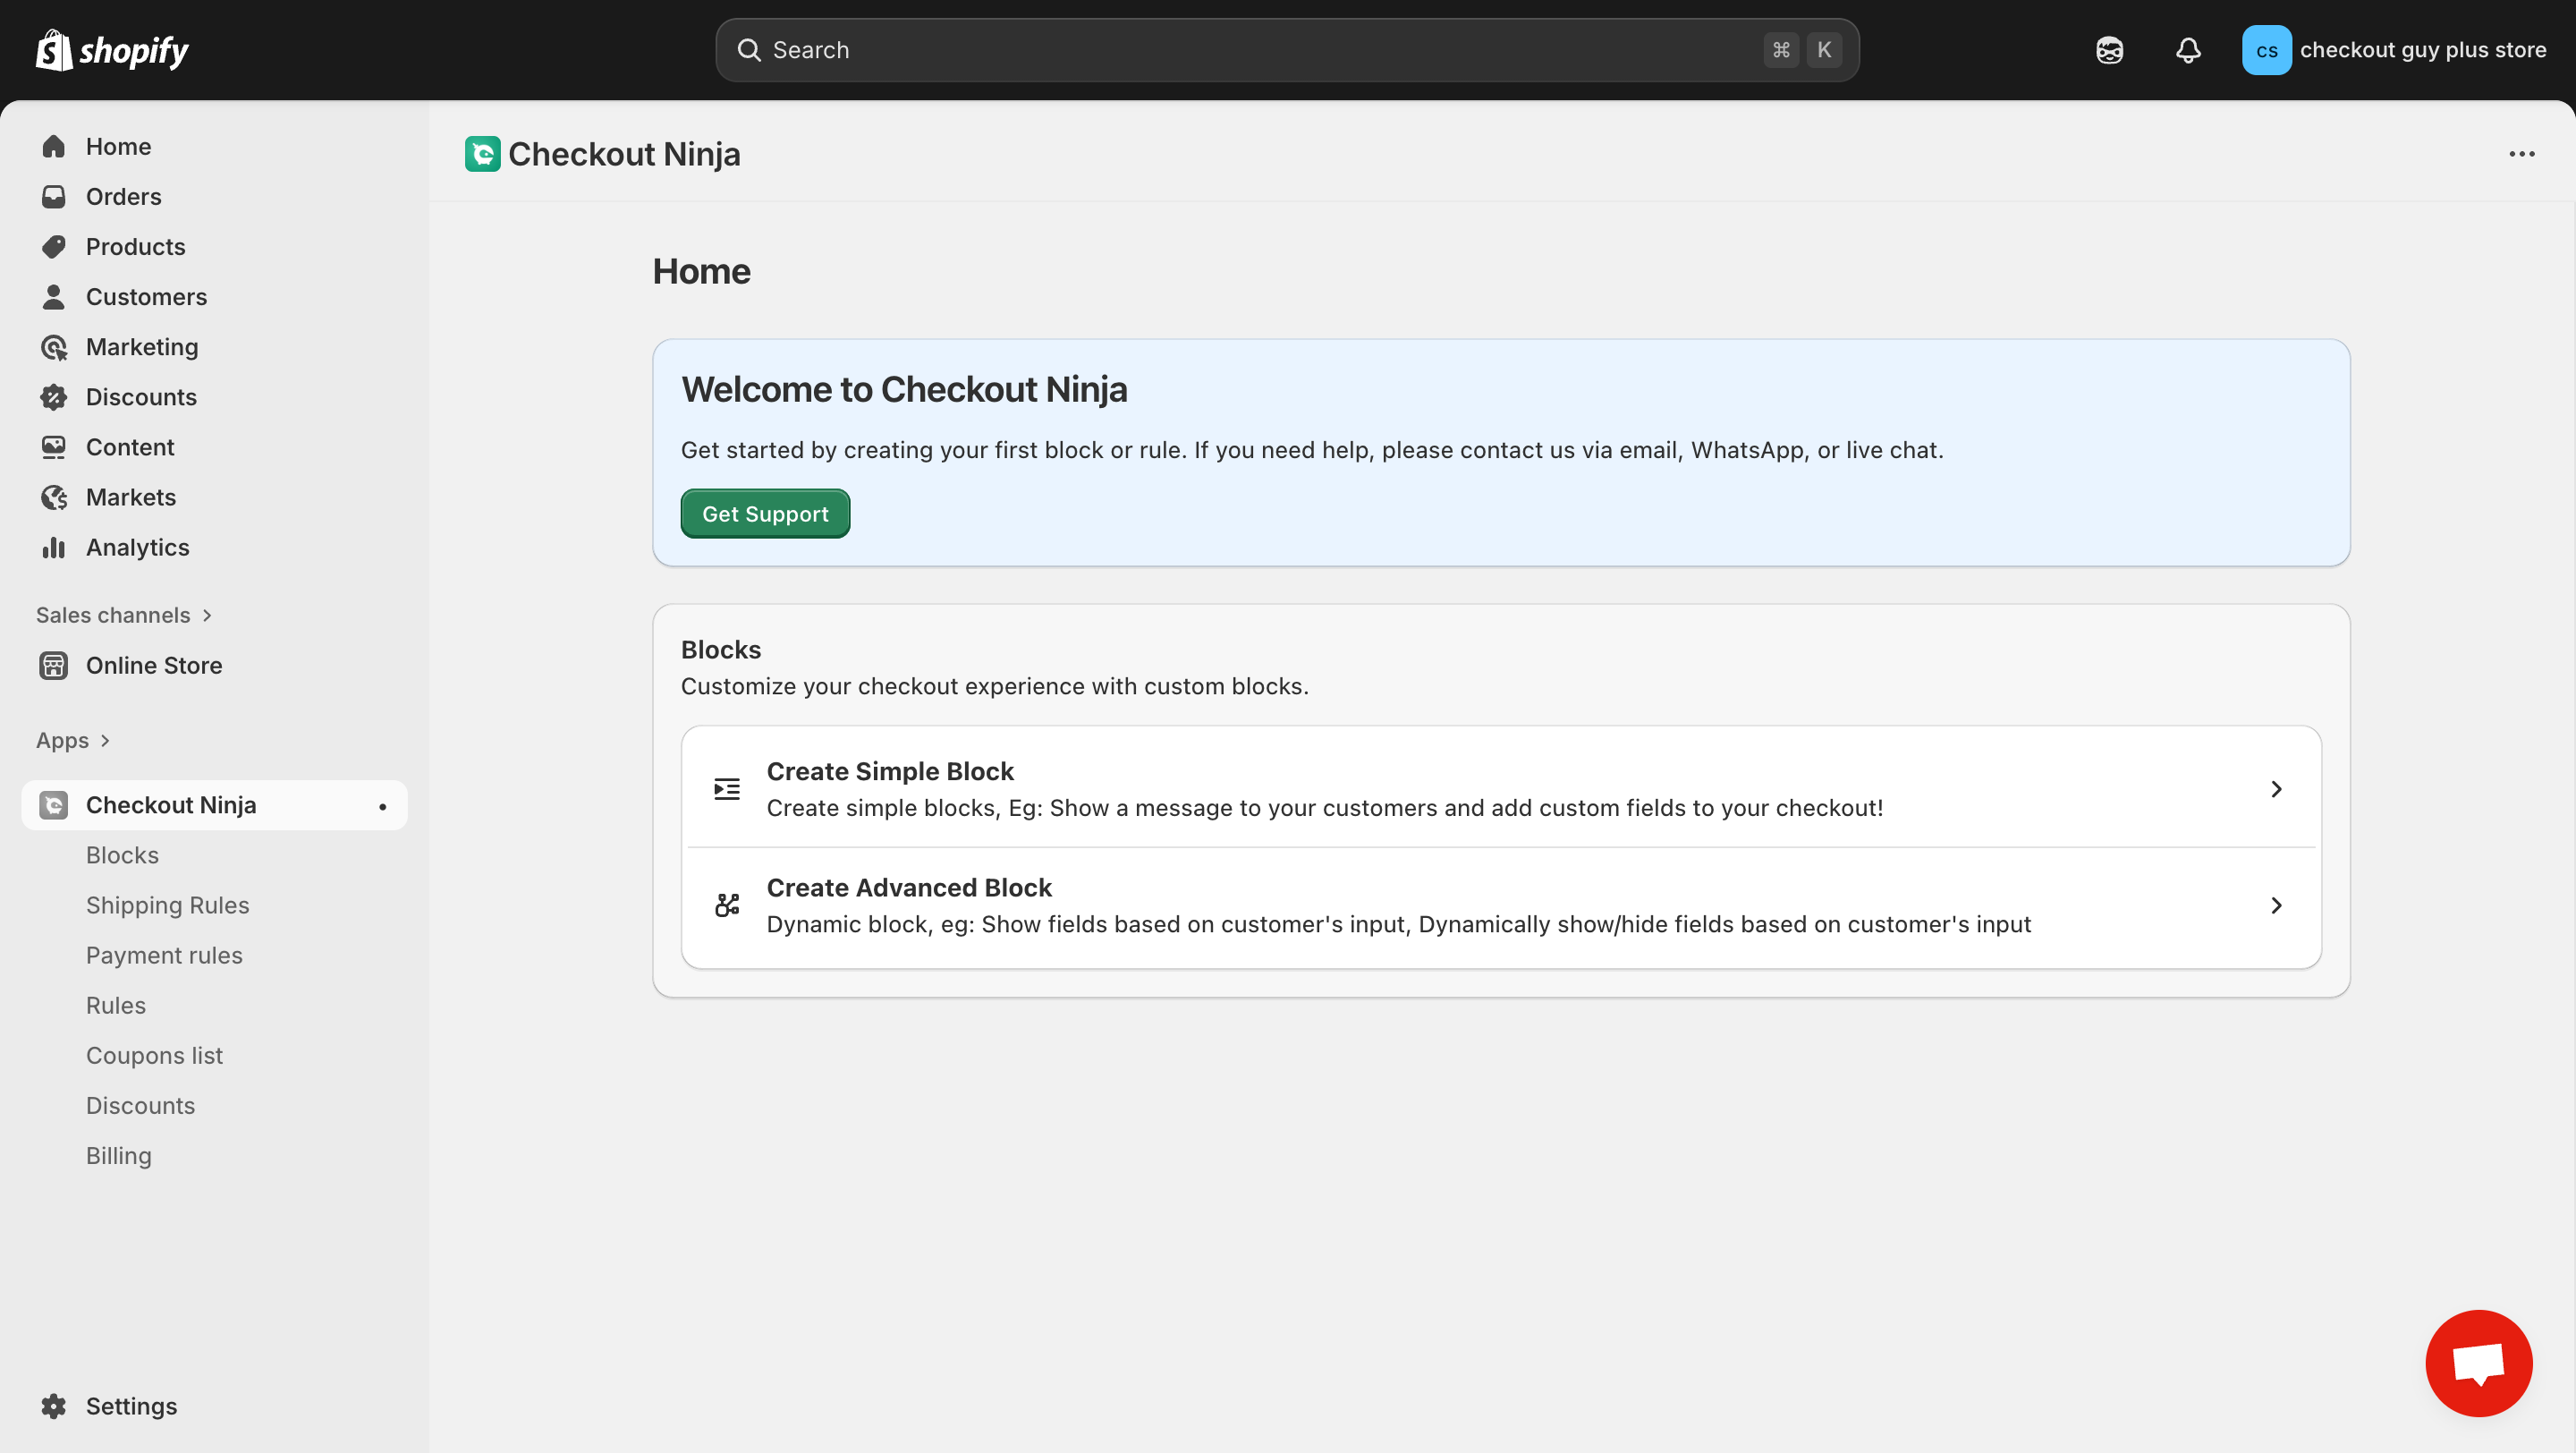2576x1453 pixels.
Task: Click the Shopify logo
Action: pos(112,50)
